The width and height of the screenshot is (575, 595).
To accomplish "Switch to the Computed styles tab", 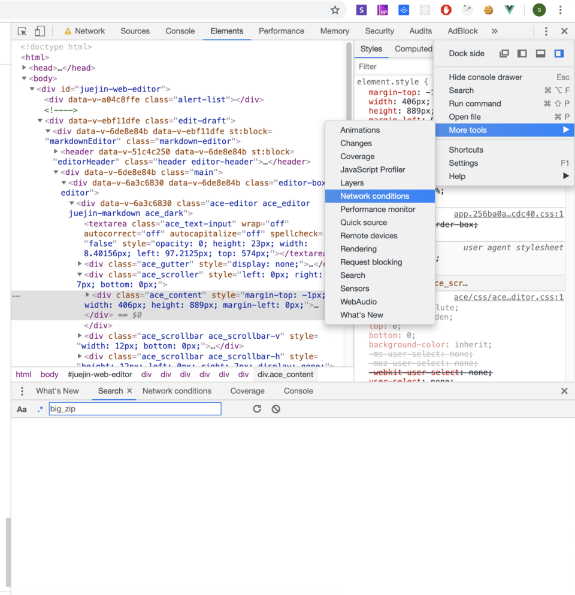I will click(413, 49).
